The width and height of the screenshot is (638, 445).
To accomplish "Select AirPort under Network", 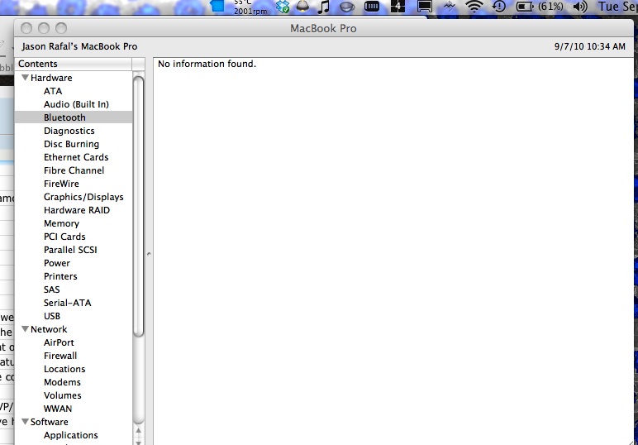I will click(x=59, y=342).
